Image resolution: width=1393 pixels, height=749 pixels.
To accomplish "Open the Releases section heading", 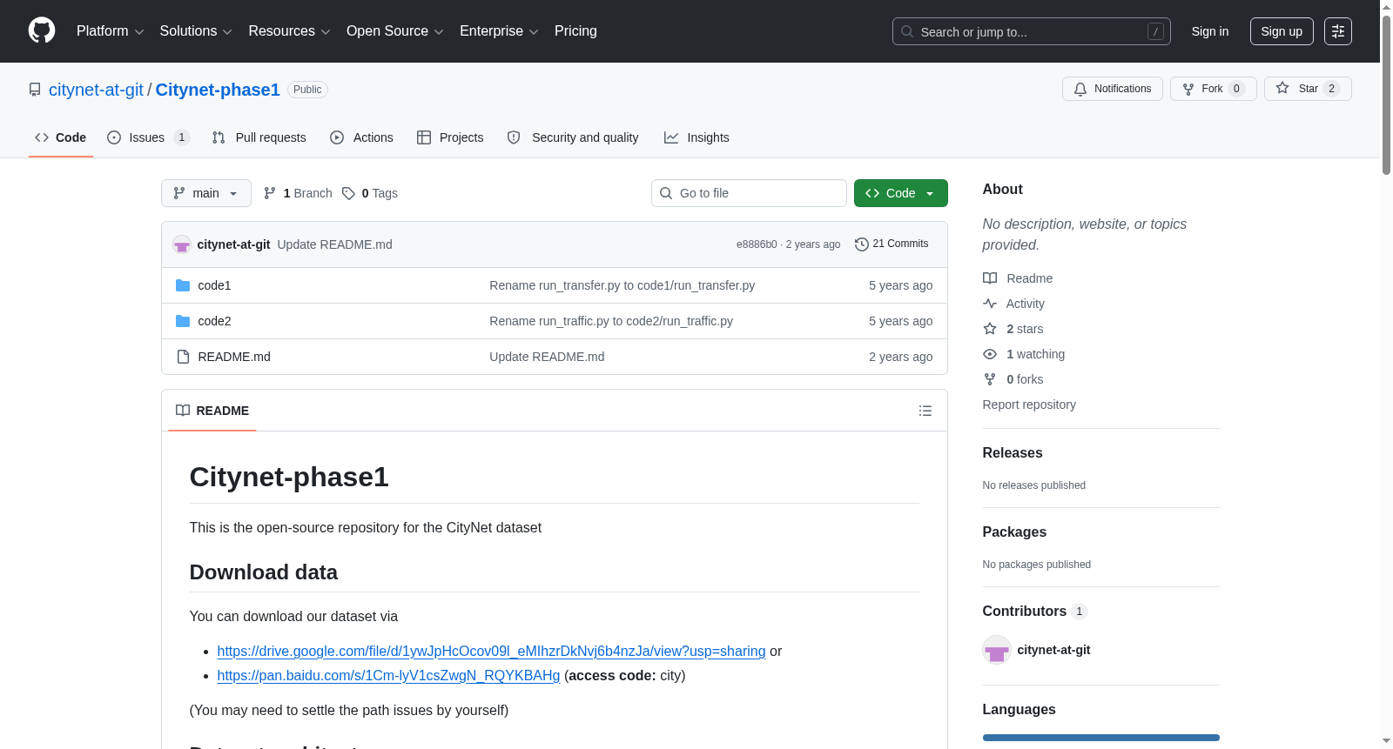I will pos(1013,453).
